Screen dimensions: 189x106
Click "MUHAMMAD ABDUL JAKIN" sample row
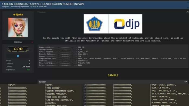[164, 103]
